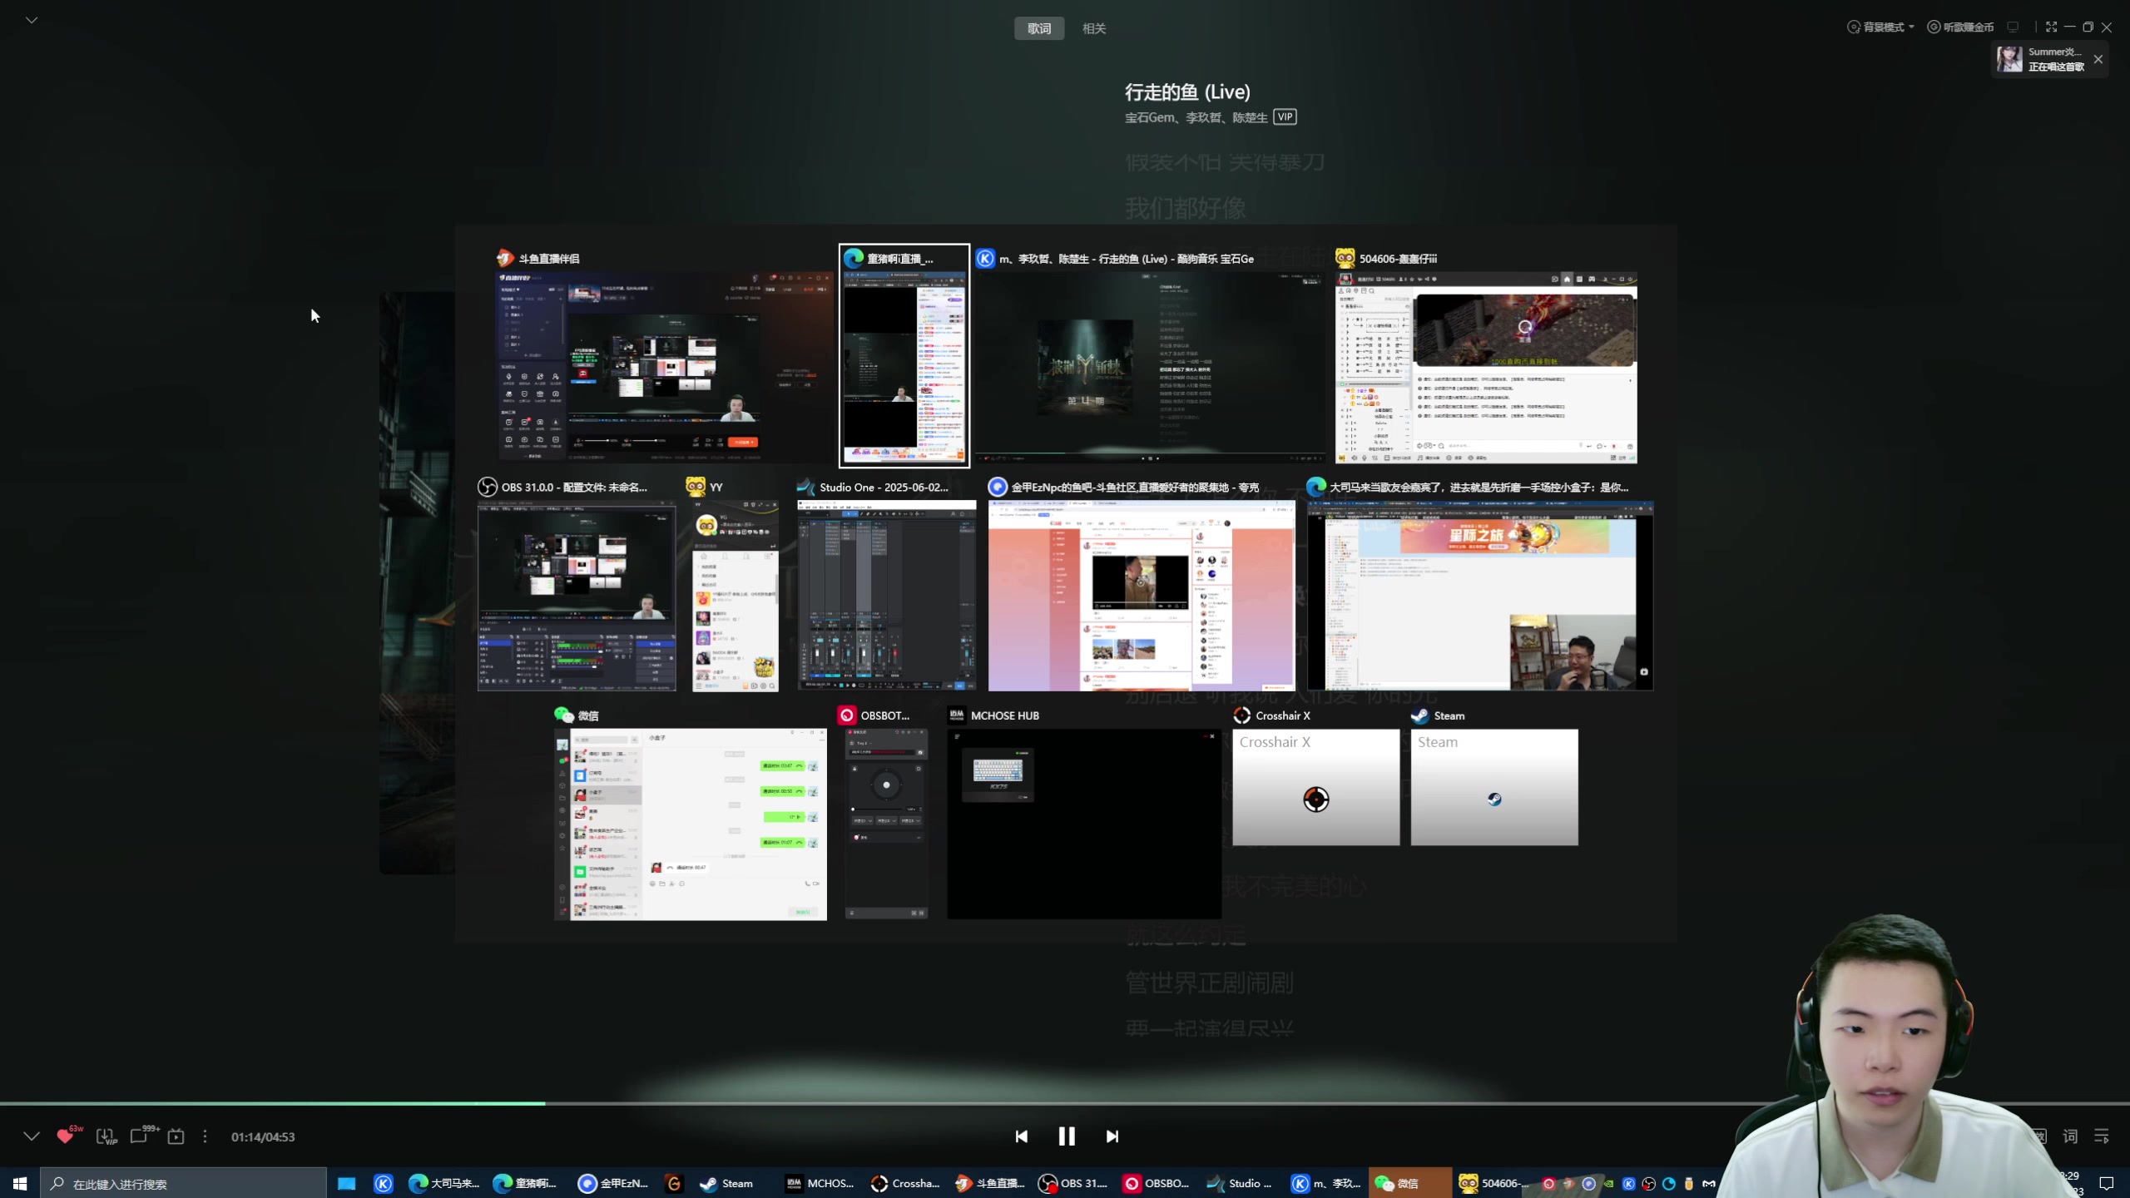
Task: Open the 相关 related tab
Action: (x=1093, y=28)
